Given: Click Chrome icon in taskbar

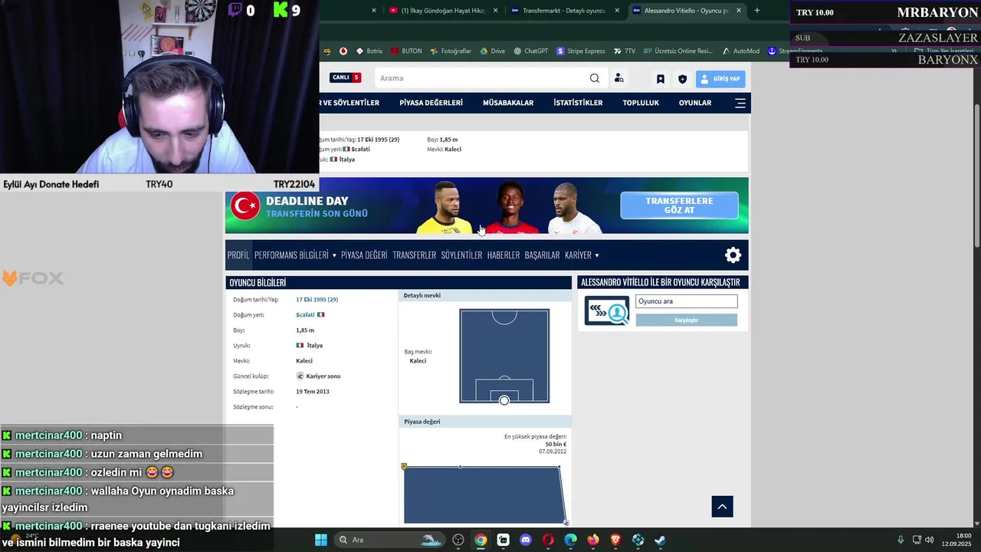Looking at the screenshot, I should [x=481, y=540].
